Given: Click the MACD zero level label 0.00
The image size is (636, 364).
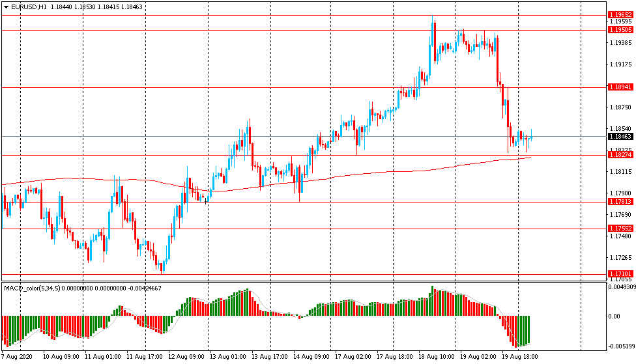Looking at the screenshot, I should tap(614, 316).
